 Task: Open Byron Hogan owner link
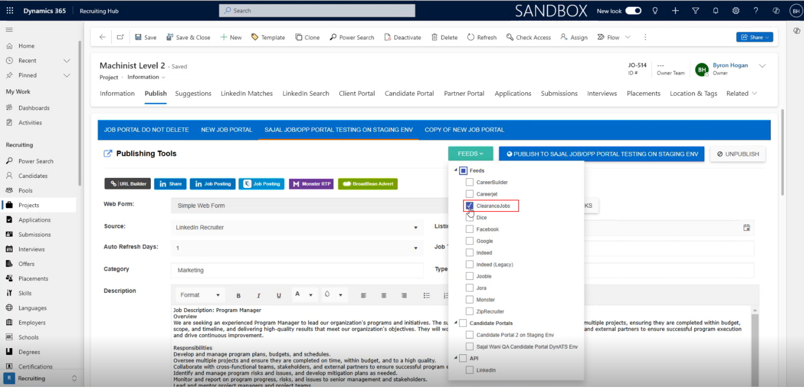tap(730, 66)
